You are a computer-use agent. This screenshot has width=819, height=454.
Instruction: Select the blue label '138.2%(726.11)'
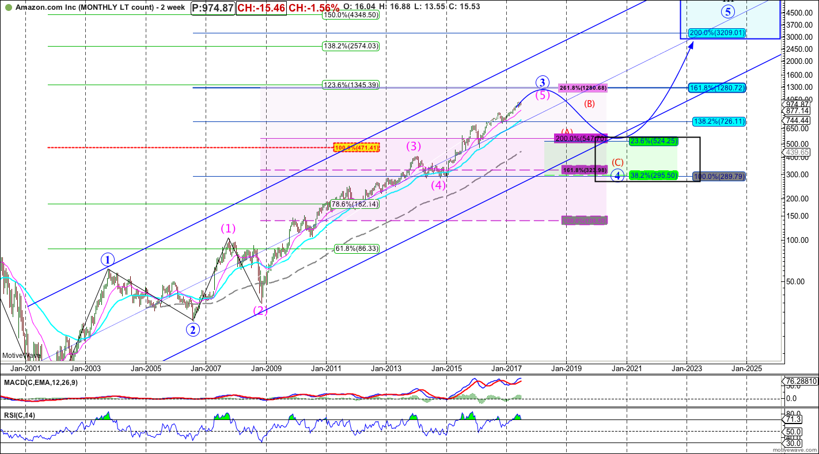tap(719, 122)
